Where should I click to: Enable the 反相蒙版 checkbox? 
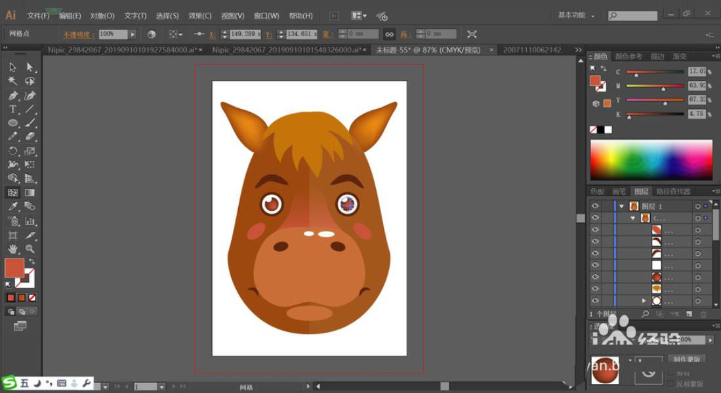pyautogui.click(x=671, y=383)
